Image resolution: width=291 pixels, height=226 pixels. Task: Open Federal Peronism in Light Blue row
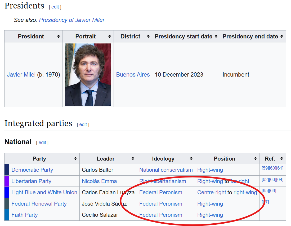[161, 192]
